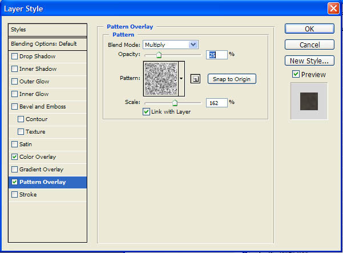Click the Opacity slider handle

click(x=159, y=55)
